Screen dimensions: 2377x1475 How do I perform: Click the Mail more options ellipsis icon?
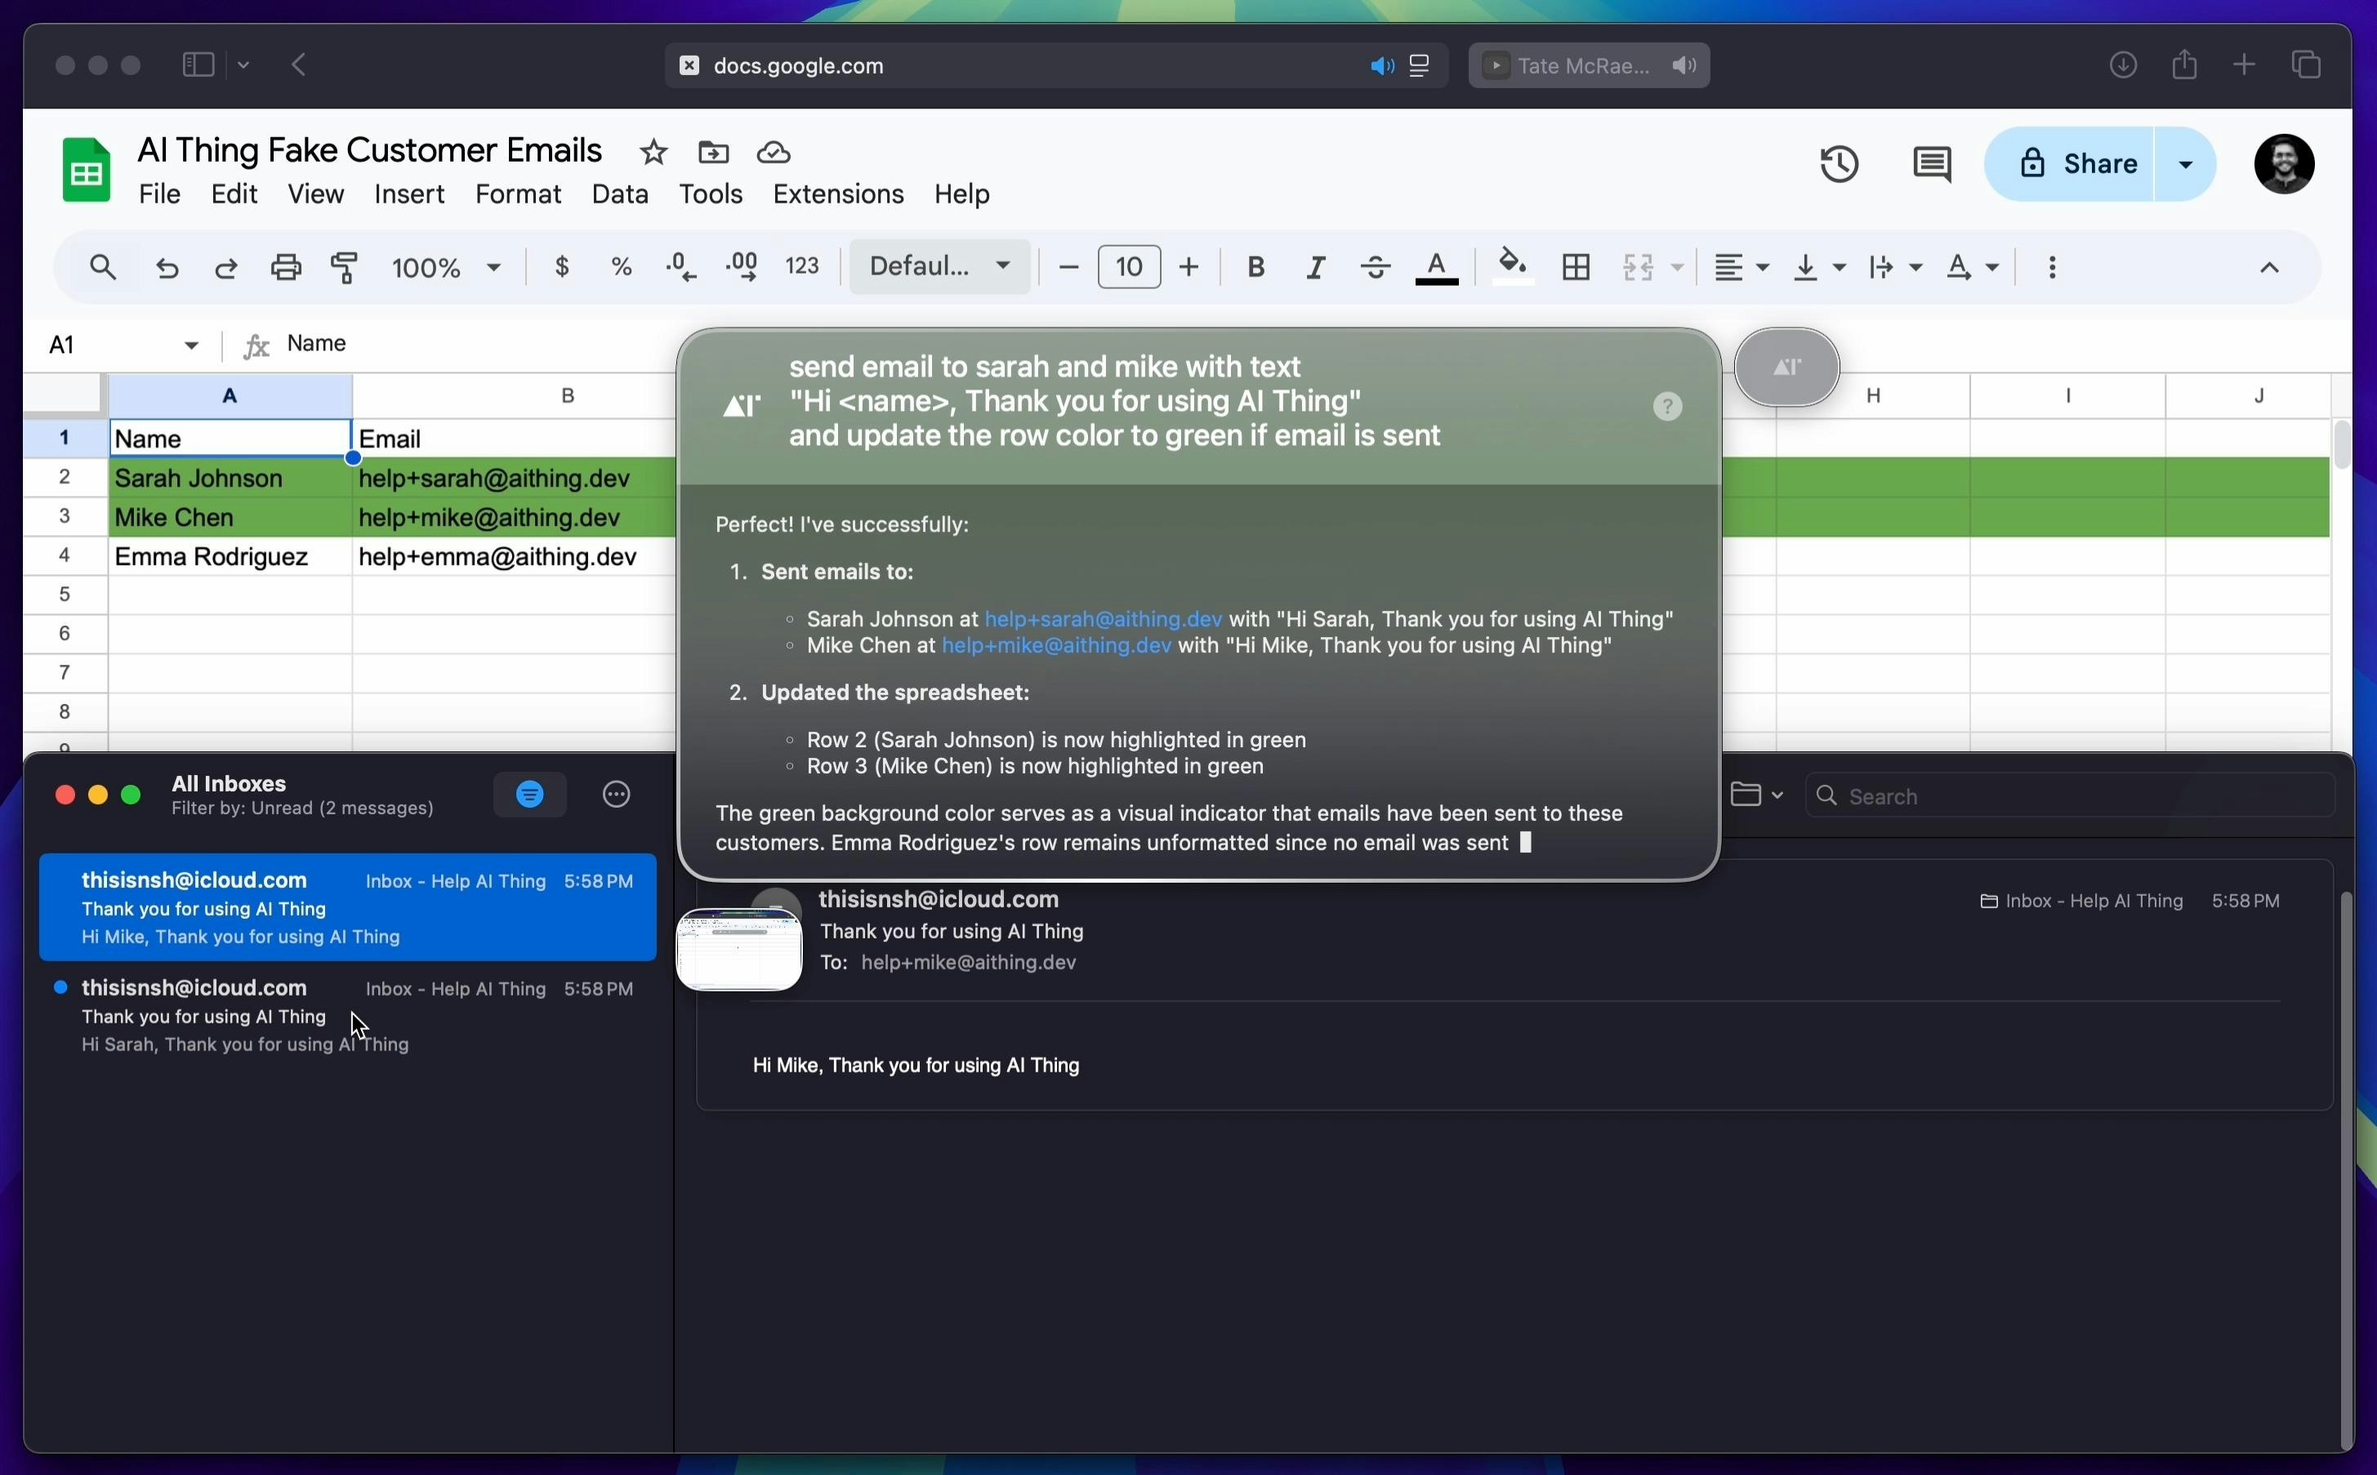point(617,794)
